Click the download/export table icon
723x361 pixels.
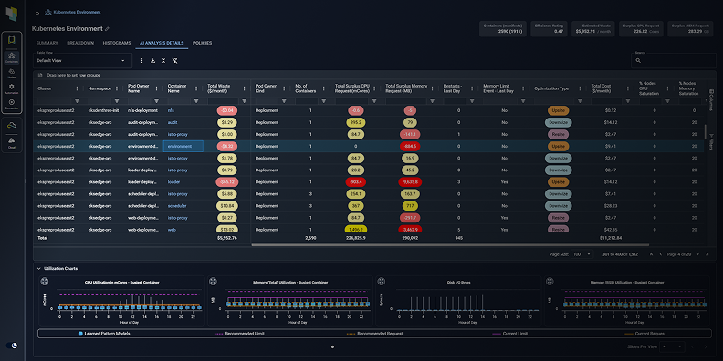pos(152,61)
